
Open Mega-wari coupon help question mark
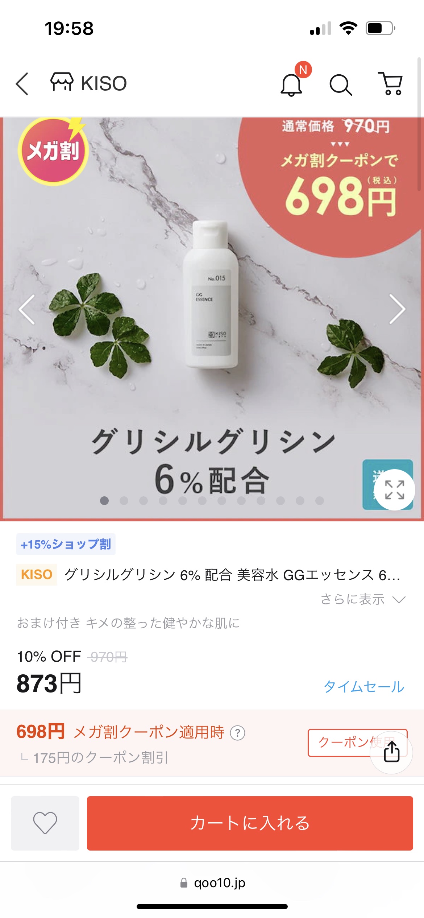click(238, 733)
